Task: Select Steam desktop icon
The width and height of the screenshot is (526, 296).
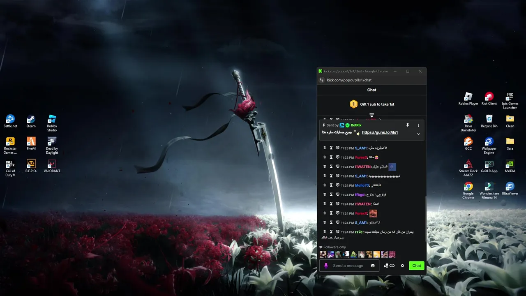Action: click(31, 121)
